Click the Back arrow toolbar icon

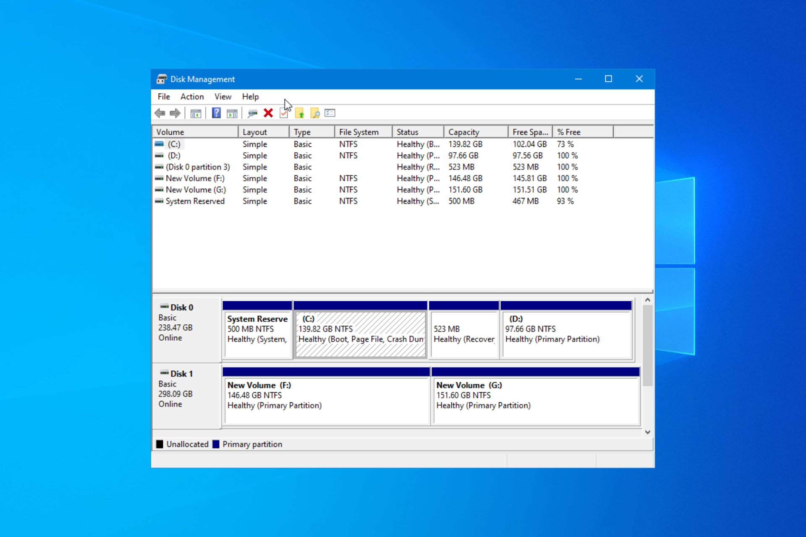[x=160, y=113]
